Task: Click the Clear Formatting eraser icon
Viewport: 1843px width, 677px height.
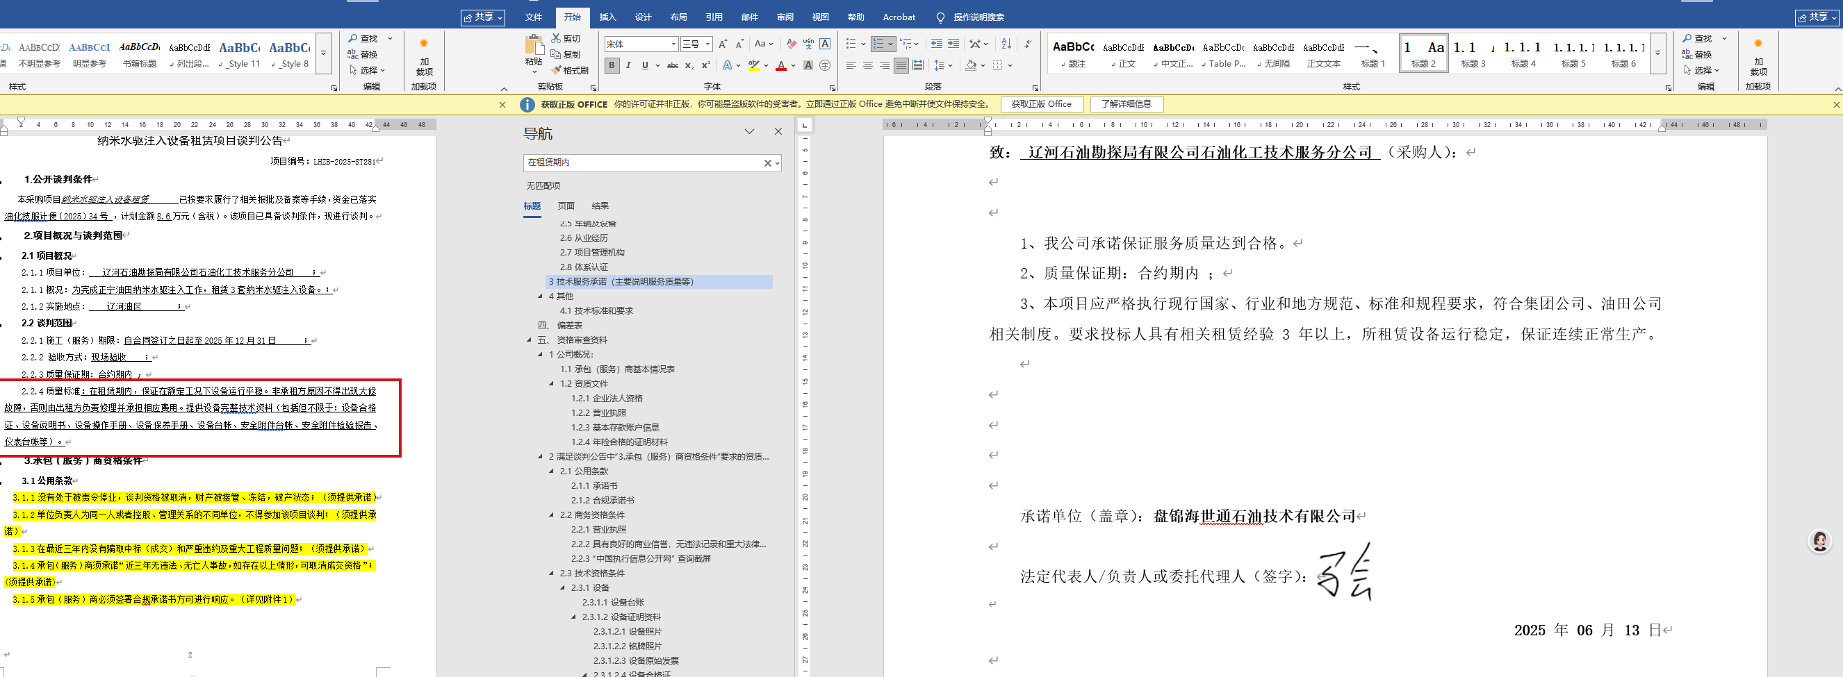Action: 792,44
